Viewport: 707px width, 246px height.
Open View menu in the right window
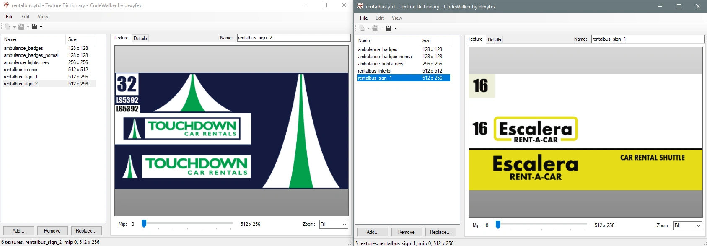(x=397, y=18)
